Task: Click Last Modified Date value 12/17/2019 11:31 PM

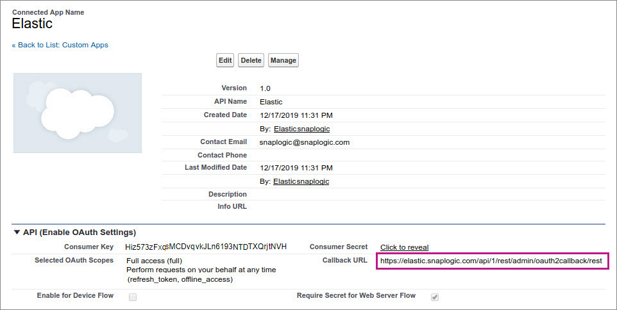Action: pyautogui.click(x=296, y=168)
